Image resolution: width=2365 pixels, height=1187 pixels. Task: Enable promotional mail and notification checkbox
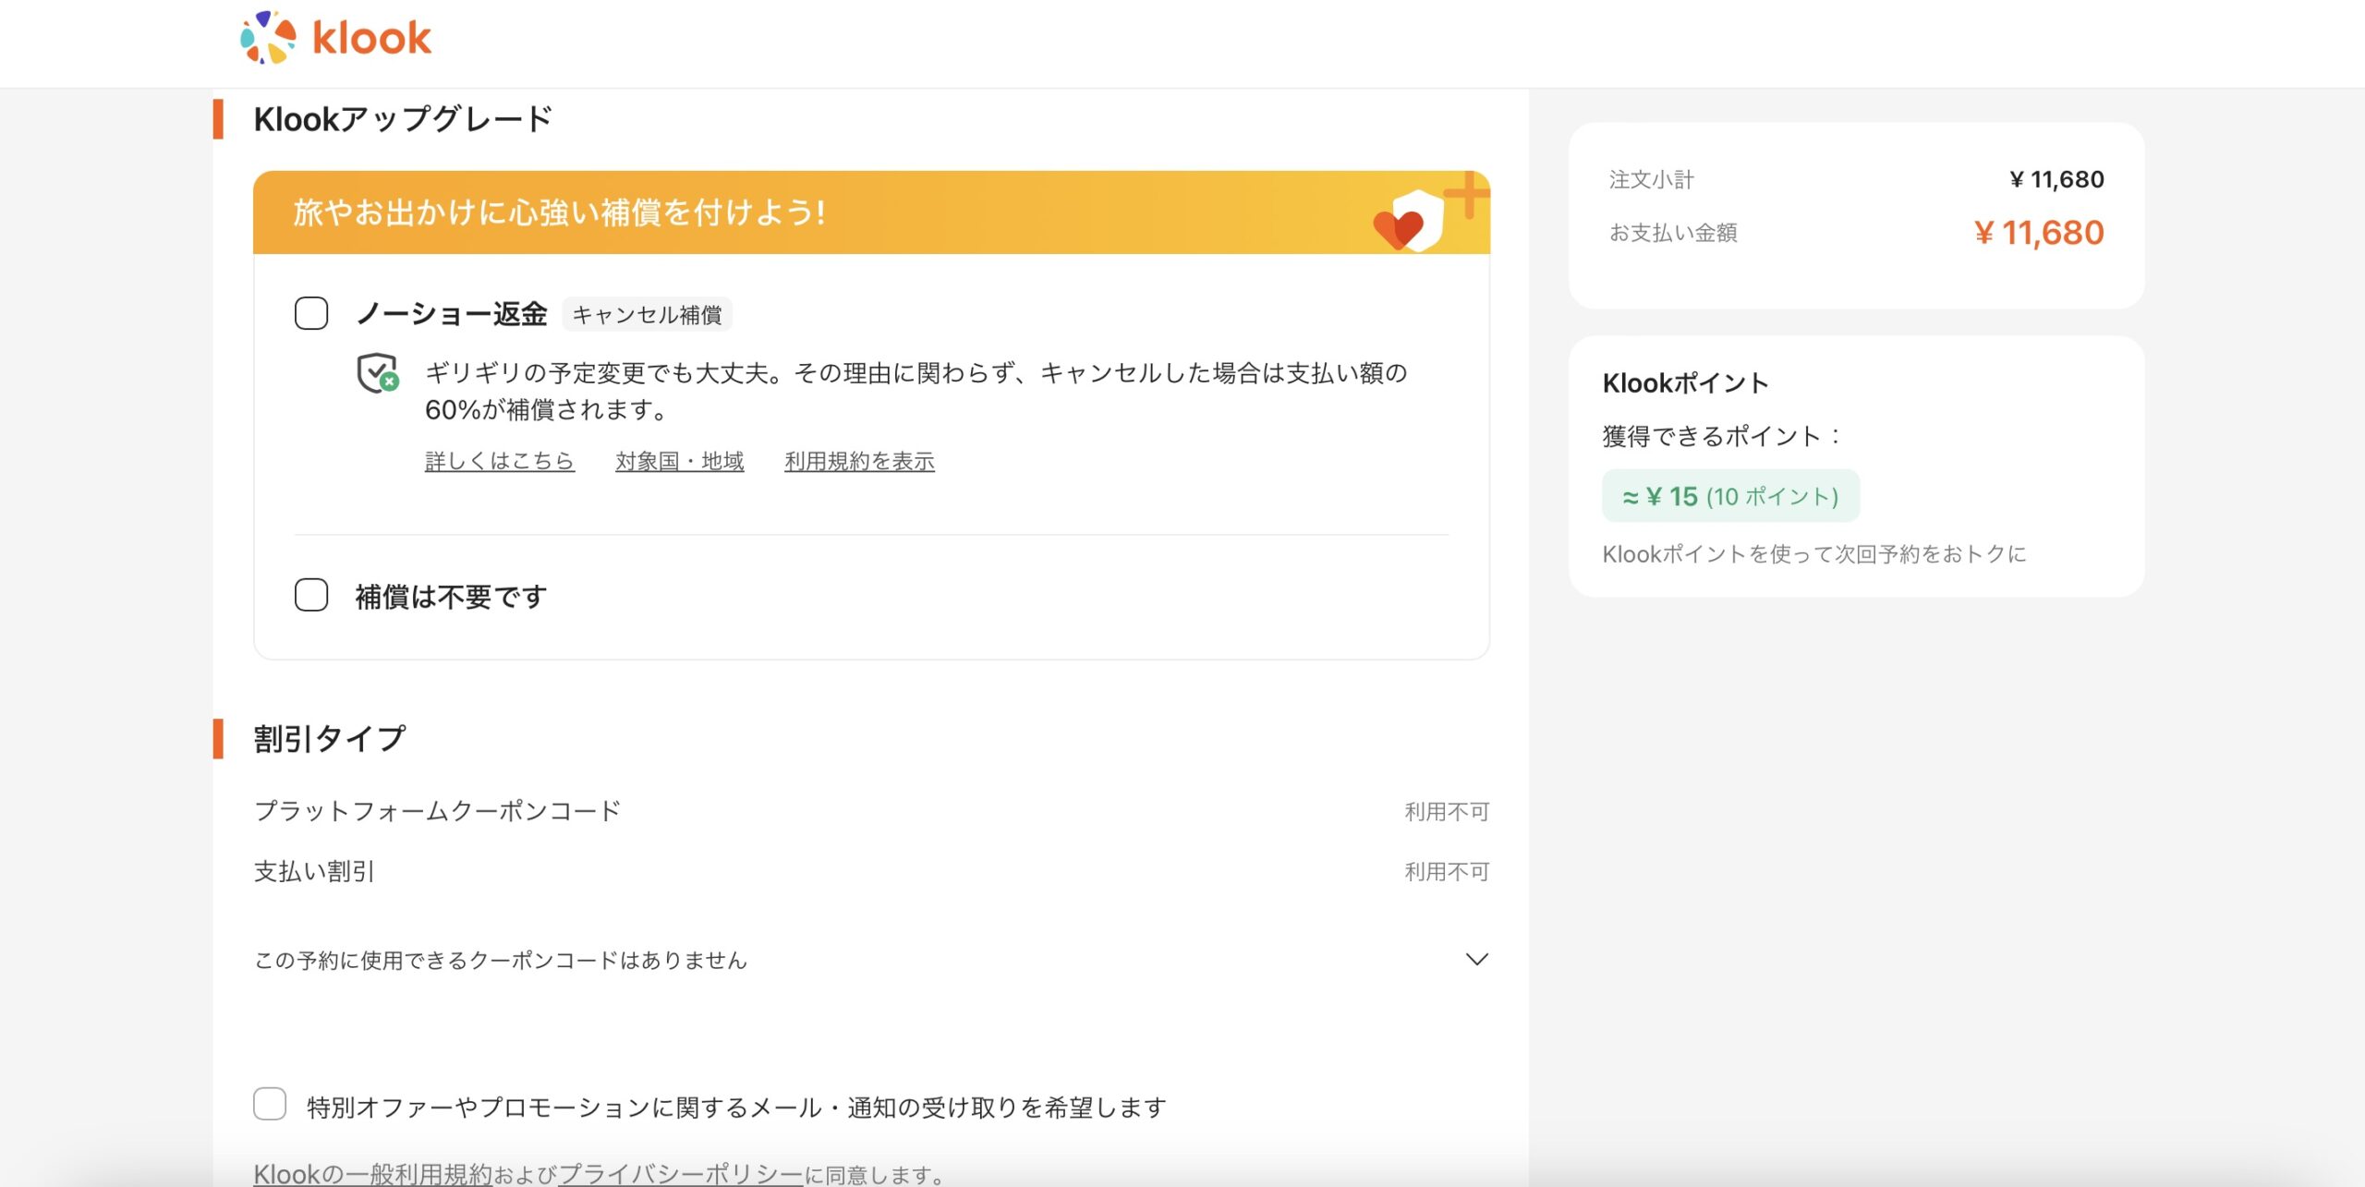270,1104
